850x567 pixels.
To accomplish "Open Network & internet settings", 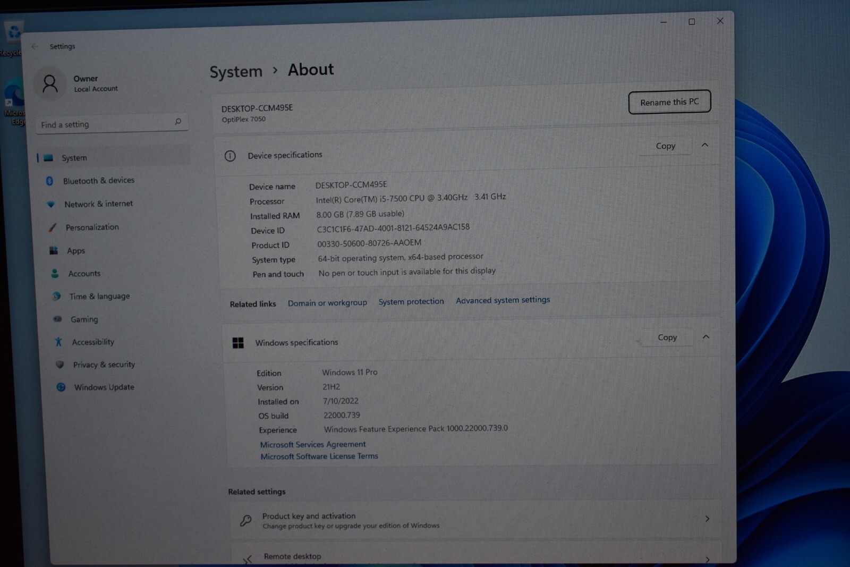I will tap(98, 204).
